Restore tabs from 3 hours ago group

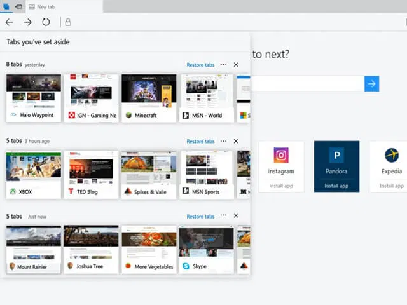(200, 141)
